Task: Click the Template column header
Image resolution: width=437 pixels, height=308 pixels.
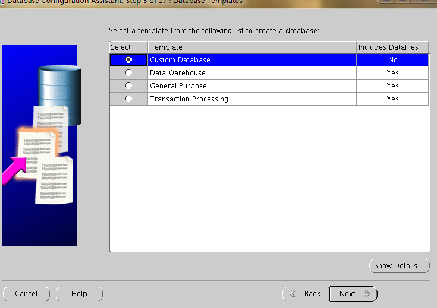Action: [252, 47]
